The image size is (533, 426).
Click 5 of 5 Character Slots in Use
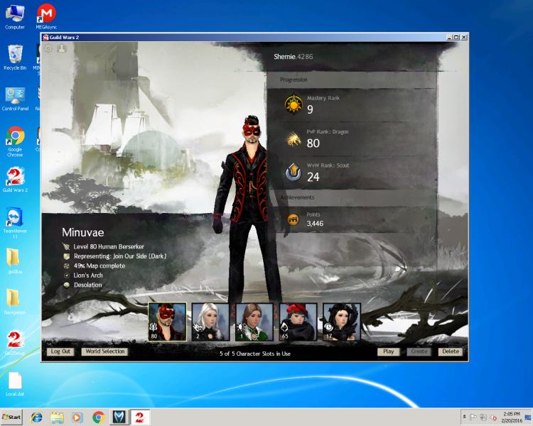coord(255,354)
